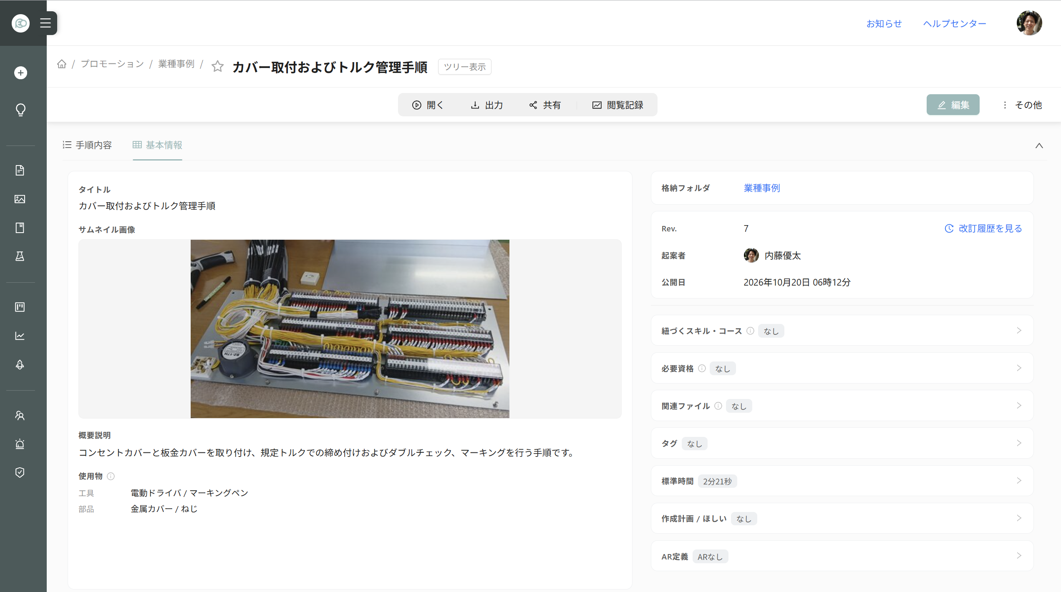The height and width of the screenshot is (592, 1061).
Task: Select the 基本情報 tab
Action: point(157,145)
